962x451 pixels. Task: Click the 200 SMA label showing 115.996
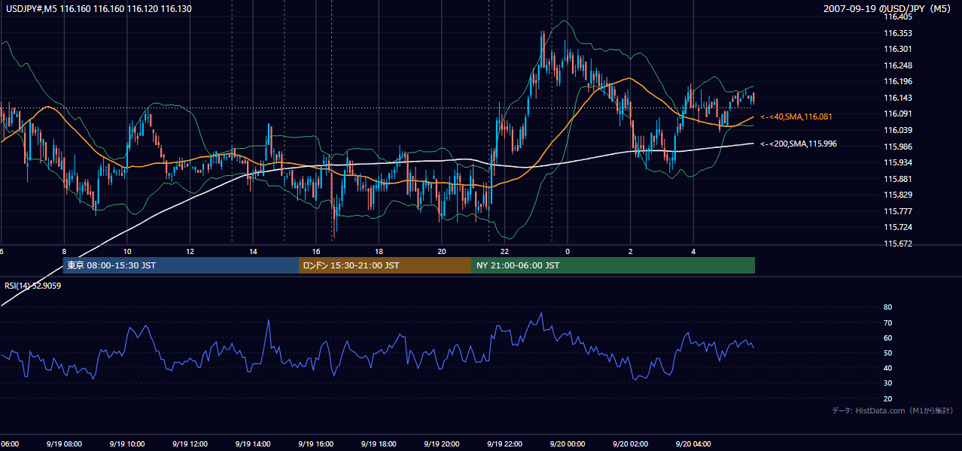click(799, 144)
